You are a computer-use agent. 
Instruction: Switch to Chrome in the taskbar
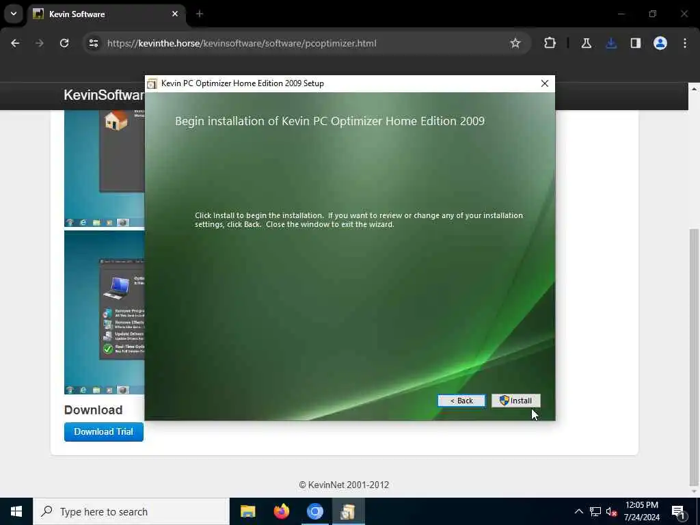click(x=314, y=511)
